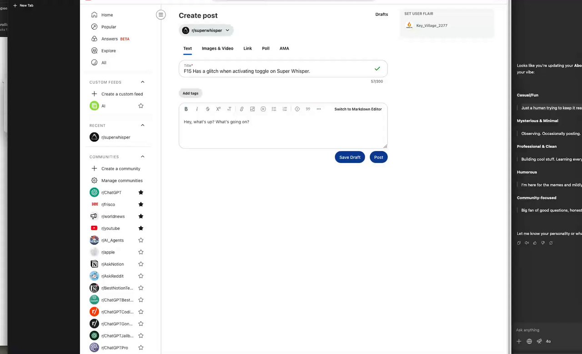The image size is (582, 354).
Task: Click the globe search icon in ChatGPT
Action: coord(529,341)
